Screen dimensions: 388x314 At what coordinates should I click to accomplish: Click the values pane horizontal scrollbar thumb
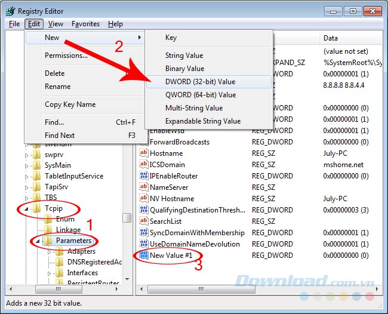[201, 289]
